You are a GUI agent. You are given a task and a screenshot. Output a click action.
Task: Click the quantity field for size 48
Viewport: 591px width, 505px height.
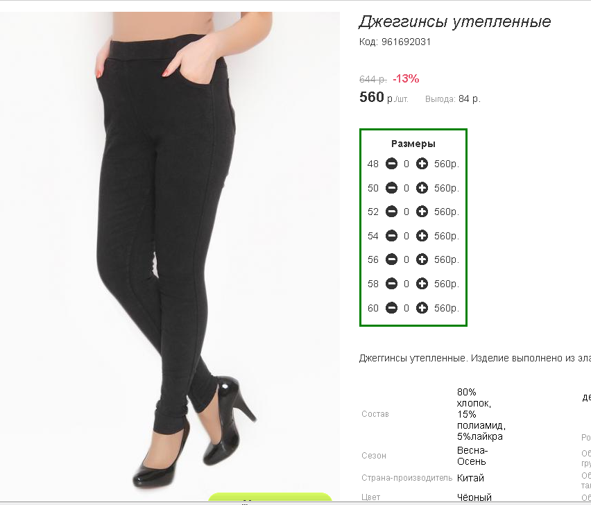click(406, 164)
